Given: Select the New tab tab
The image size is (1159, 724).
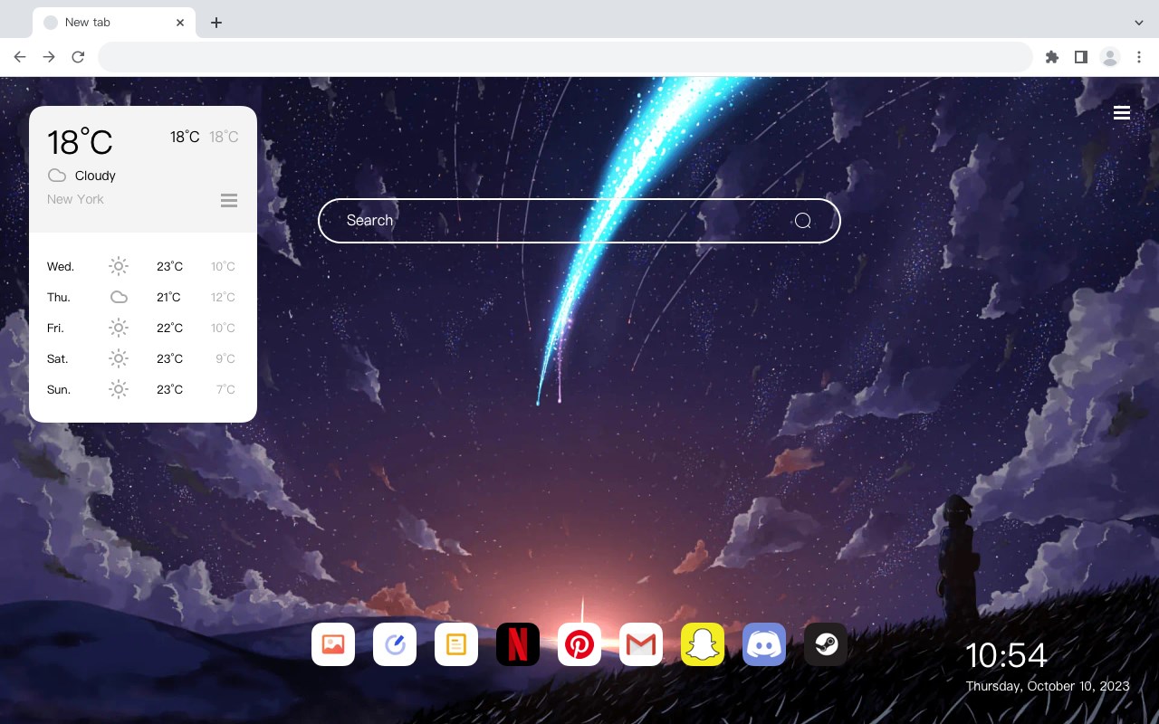Looking at the screenshot, I should coord(114,23).
